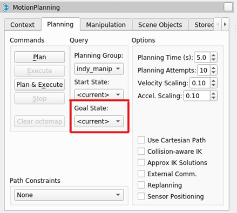The width and height of the screenshot is (237, 213).
Task: Enable Use Cartesian Path
Action: 141,140
